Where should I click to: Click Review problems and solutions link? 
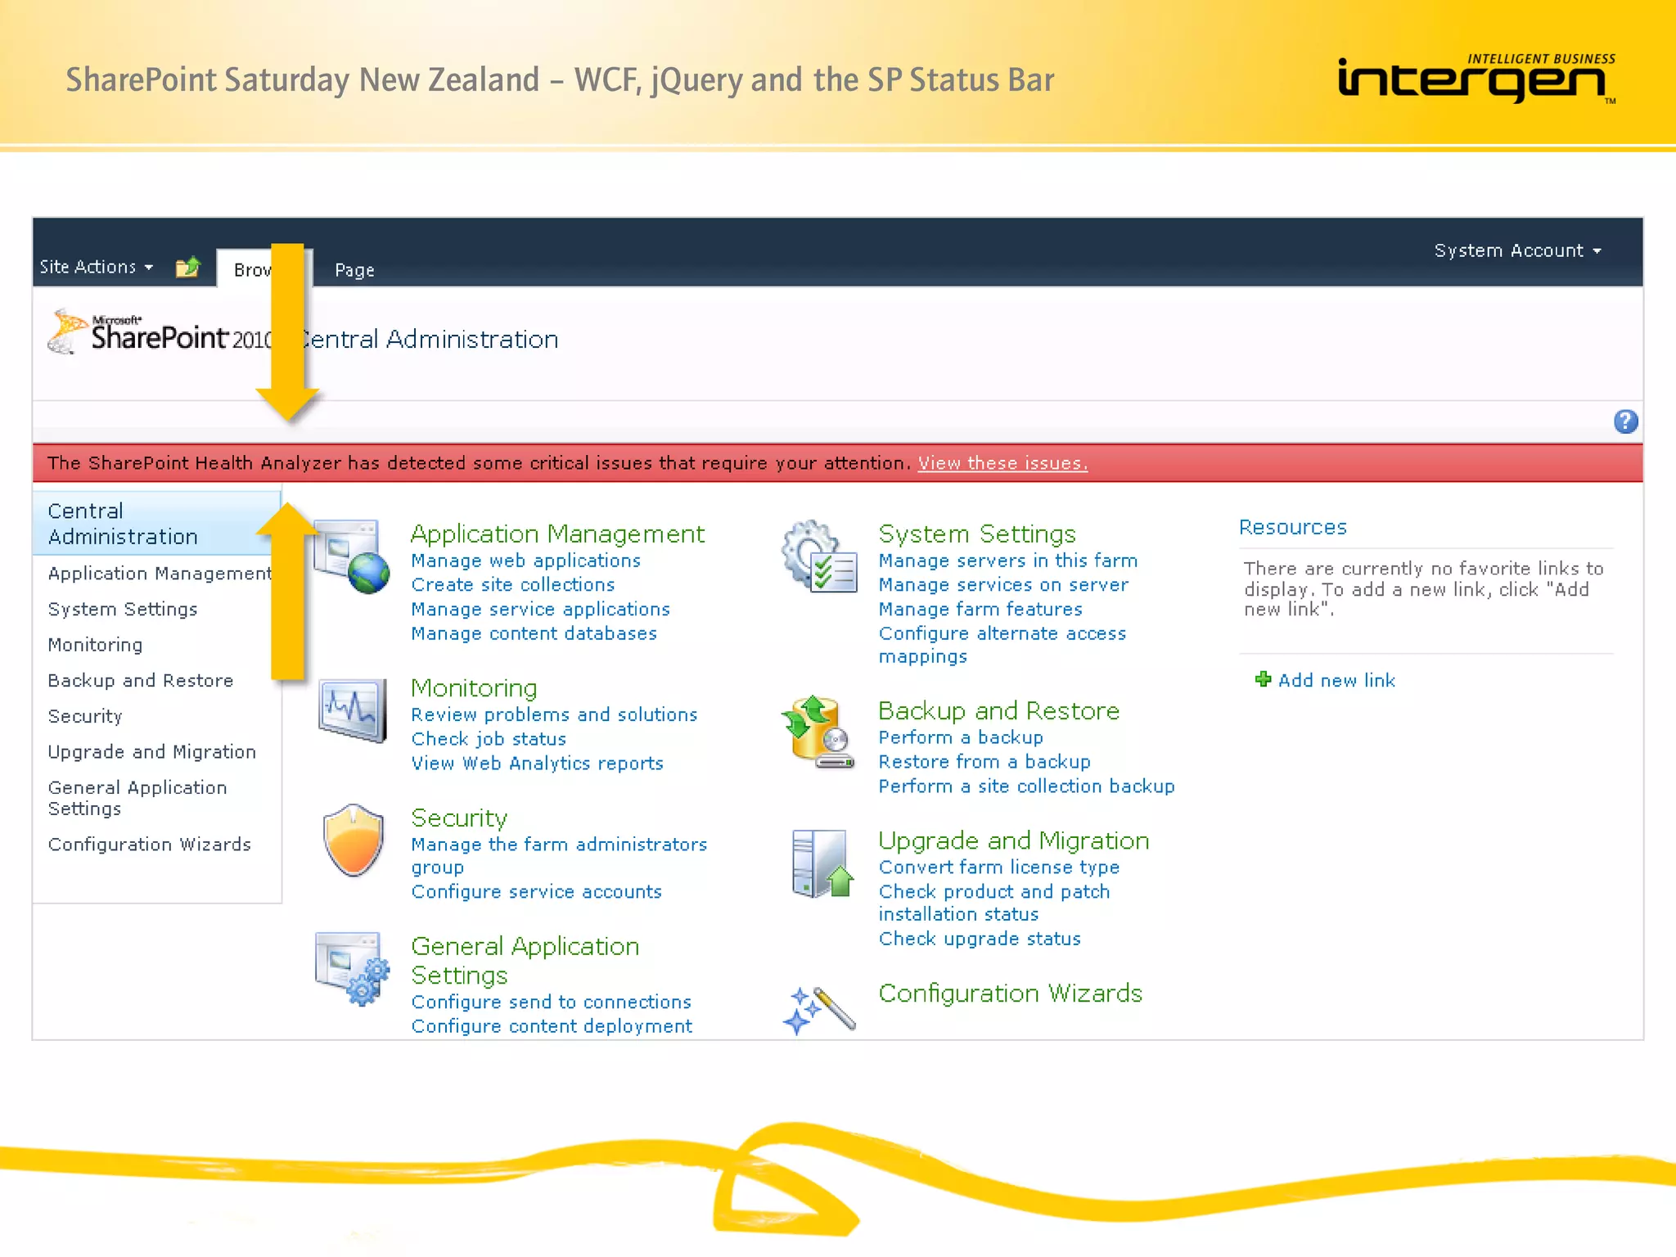(555, 715)
